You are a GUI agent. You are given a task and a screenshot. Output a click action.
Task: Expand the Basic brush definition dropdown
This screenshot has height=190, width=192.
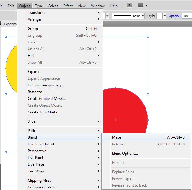[x=143, y=16]
